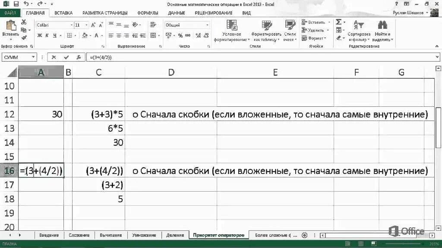Open the Общий number format dropdown
The image size is (442, 248).
click(207, 25)
